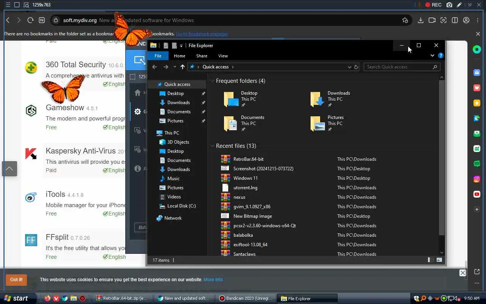
Task: Select Music in navigation tree
Action: click(x=169, y=179)
